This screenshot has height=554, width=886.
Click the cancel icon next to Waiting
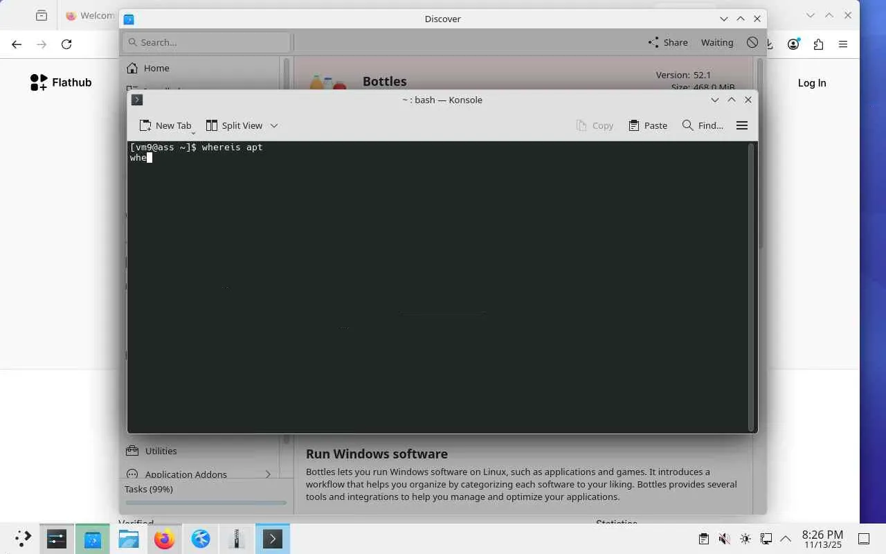(752, 42)
